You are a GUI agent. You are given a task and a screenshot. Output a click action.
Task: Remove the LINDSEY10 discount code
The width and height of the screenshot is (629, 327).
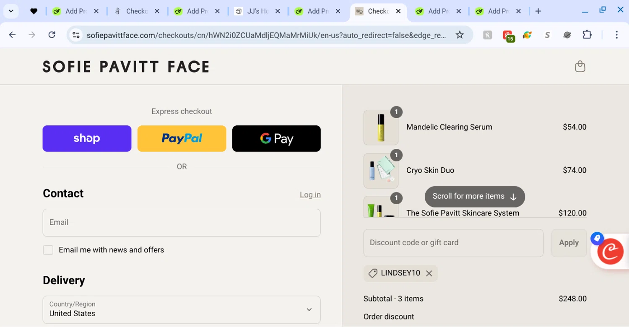pos(429,273)
